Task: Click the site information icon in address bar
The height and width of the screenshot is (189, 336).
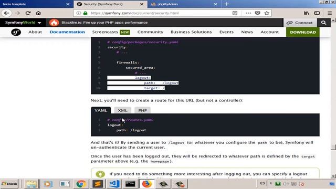Action: tap(79, 13)
